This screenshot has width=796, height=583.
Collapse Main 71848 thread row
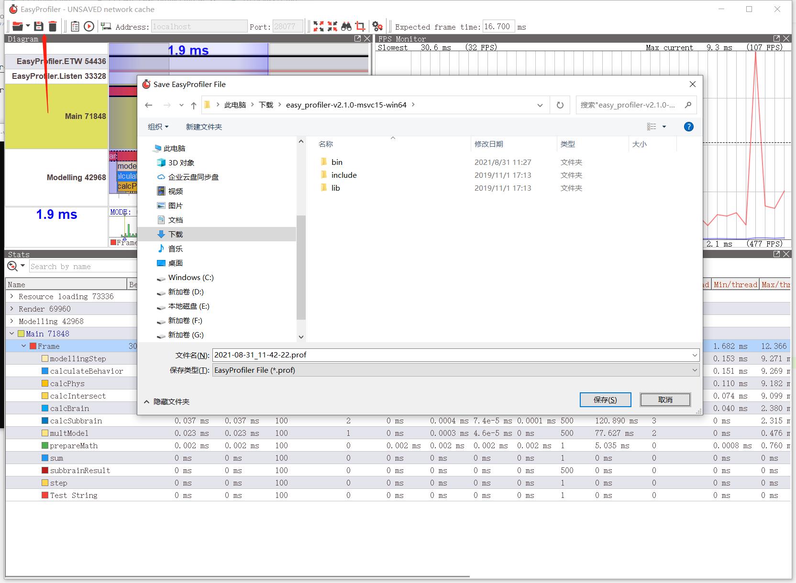pyautogui.click(x=12, y=334)
